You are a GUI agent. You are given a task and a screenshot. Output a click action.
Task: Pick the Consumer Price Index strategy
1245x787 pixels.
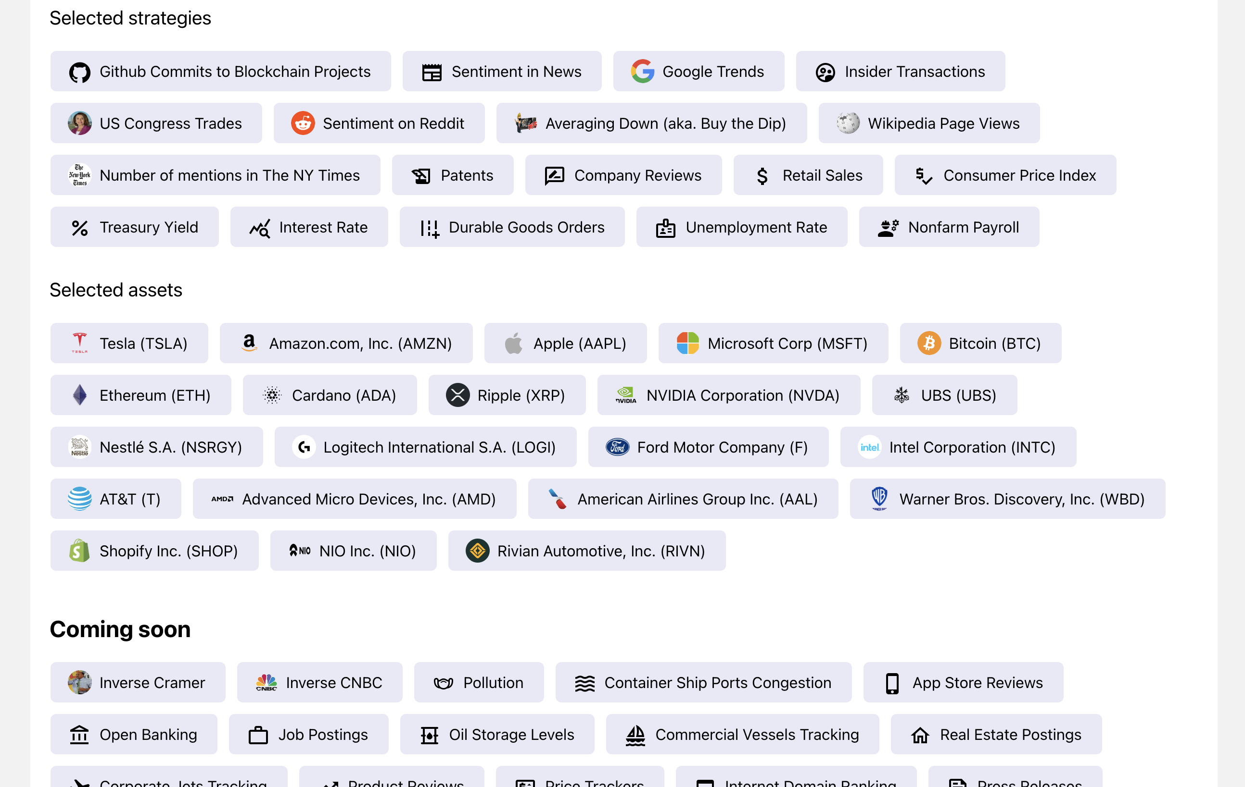pos(1005,175)
